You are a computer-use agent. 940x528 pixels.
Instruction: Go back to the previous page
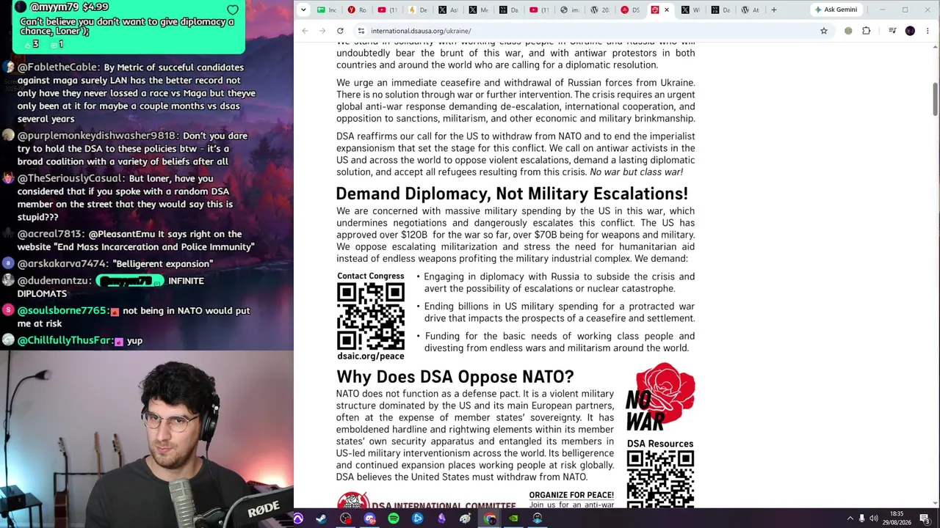[305, 31]
